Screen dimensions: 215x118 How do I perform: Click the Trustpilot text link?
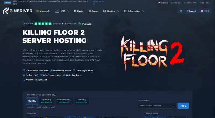click(87, 24)
